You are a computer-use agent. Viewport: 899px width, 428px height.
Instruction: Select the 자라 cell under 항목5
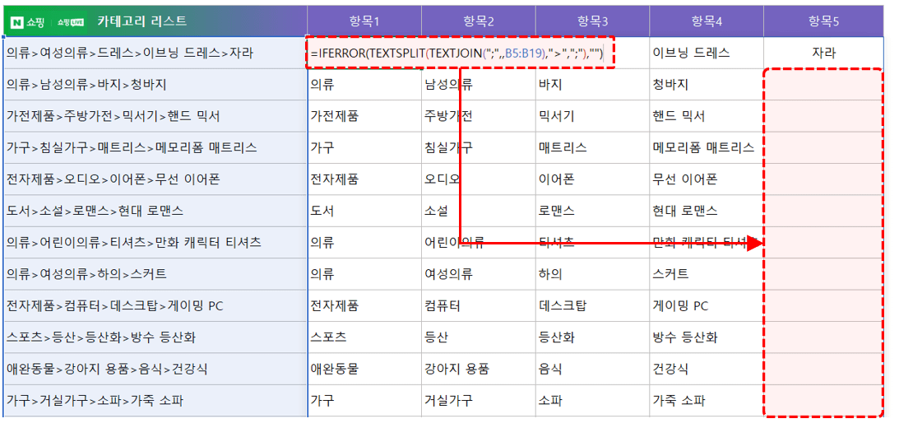(x=823, y=53)
